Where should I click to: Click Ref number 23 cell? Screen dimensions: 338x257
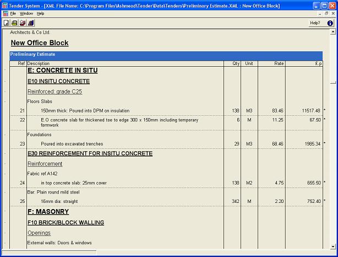coord(23,144)
